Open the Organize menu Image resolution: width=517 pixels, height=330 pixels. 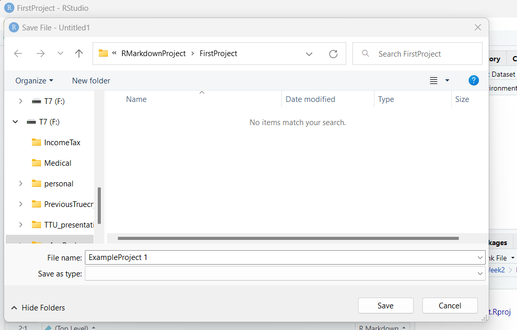pos(34,81)
